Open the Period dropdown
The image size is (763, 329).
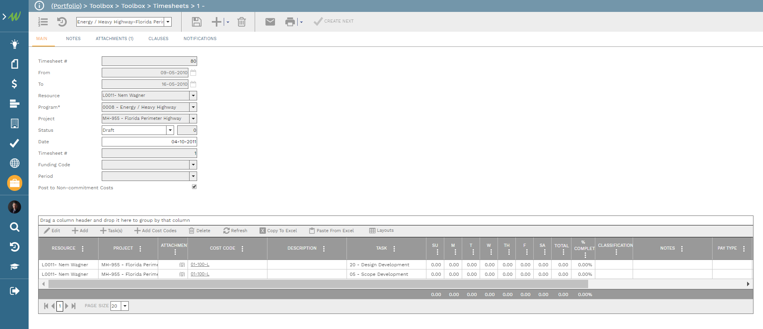(193, 176)
